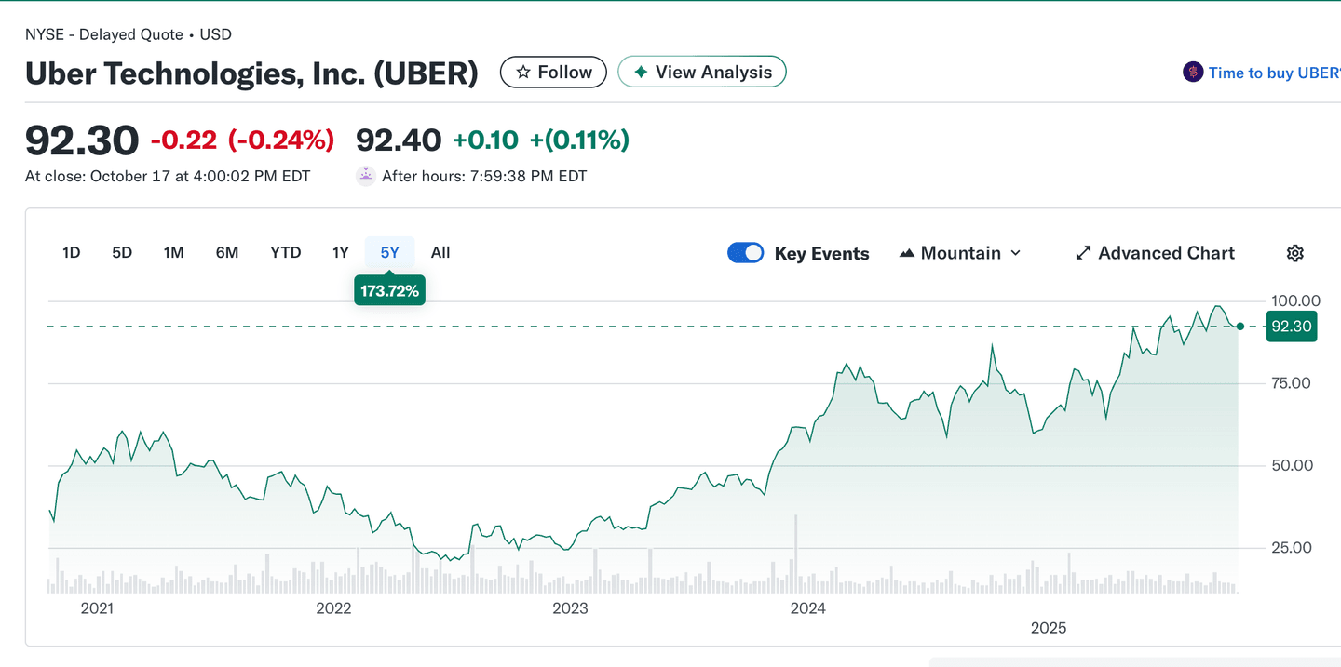Switch to the 1D time range tab
Image resolution: width=1341 pixels, height=667 pixels.
(71, 252)
